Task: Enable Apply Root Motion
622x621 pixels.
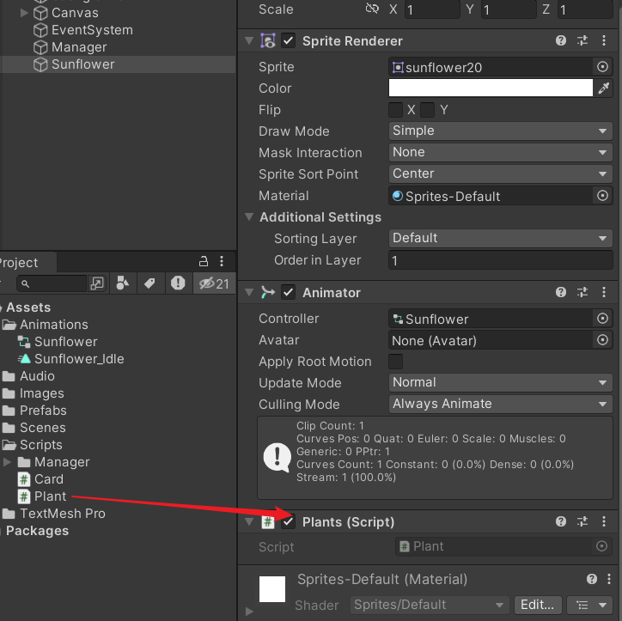Action: click(x=395, y=362)
